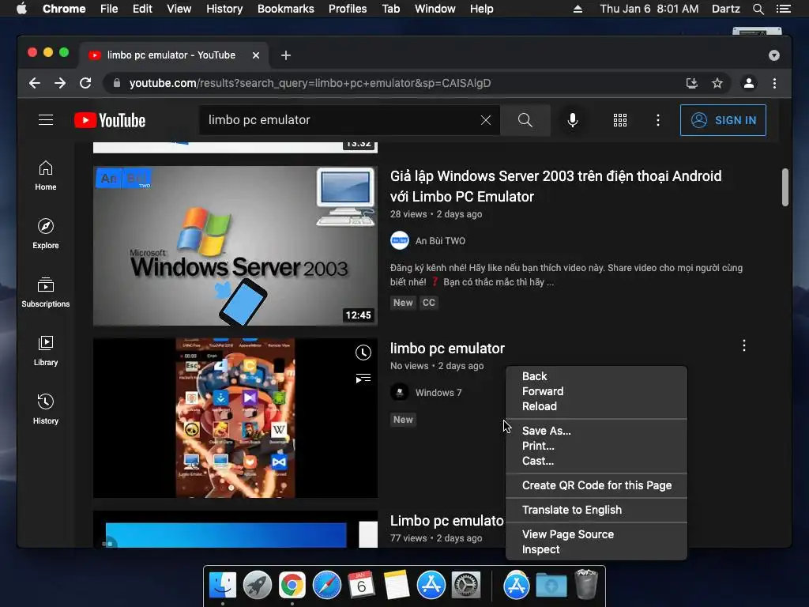Click limbo pc emulator phone screen thumbnail
809x607 pixels.
[x=235, y=418]
